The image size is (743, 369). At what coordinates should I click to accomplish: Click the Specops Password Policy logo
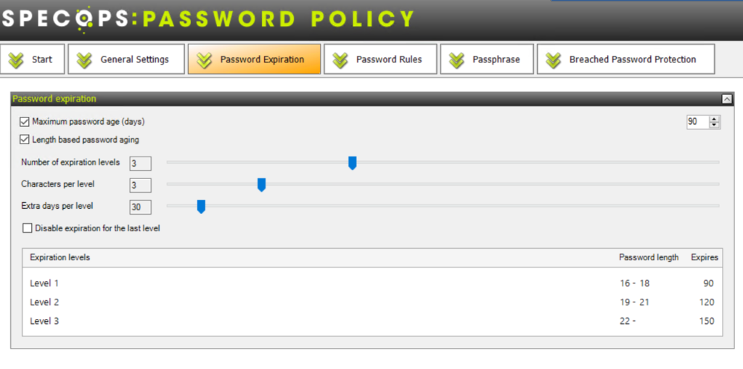click(x=208, y=19)
